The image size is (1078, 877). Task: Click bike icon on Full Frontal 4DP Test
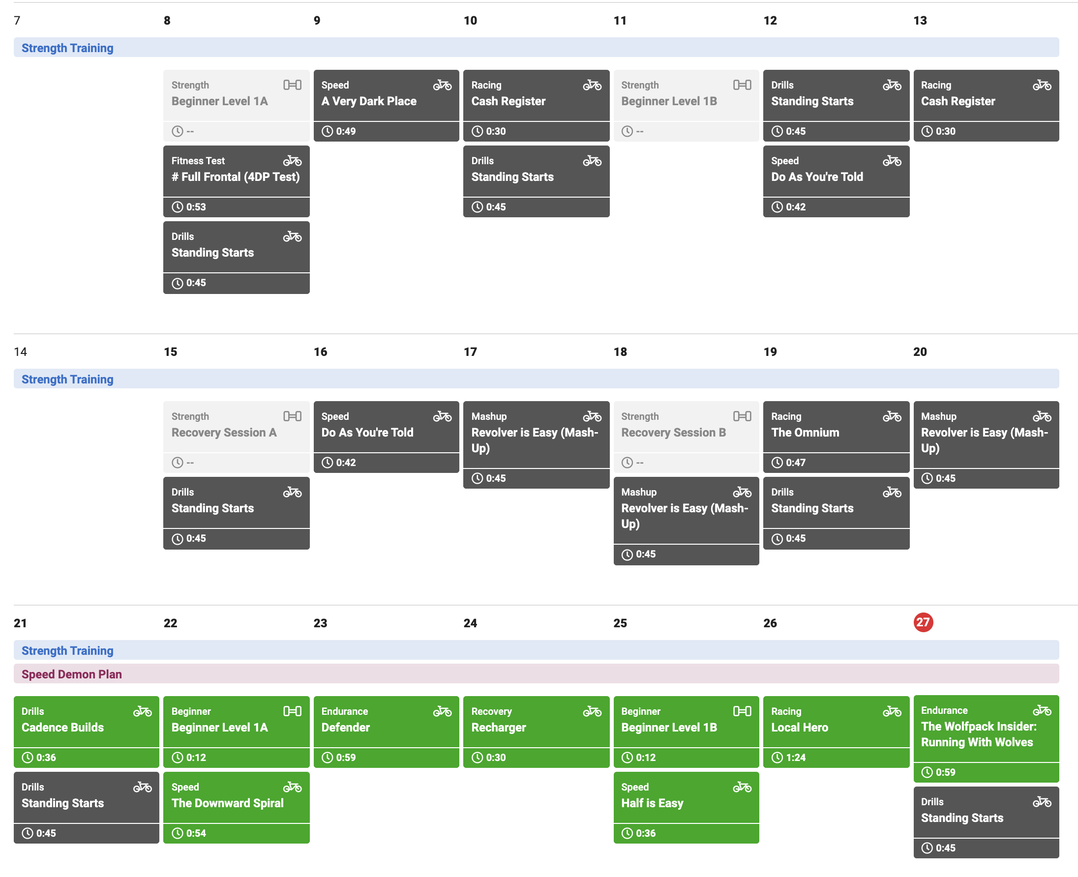point(292,161)
